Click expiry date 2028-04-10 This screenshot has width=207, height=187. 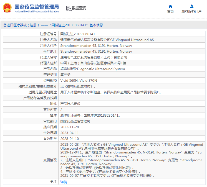pos(70,139)
